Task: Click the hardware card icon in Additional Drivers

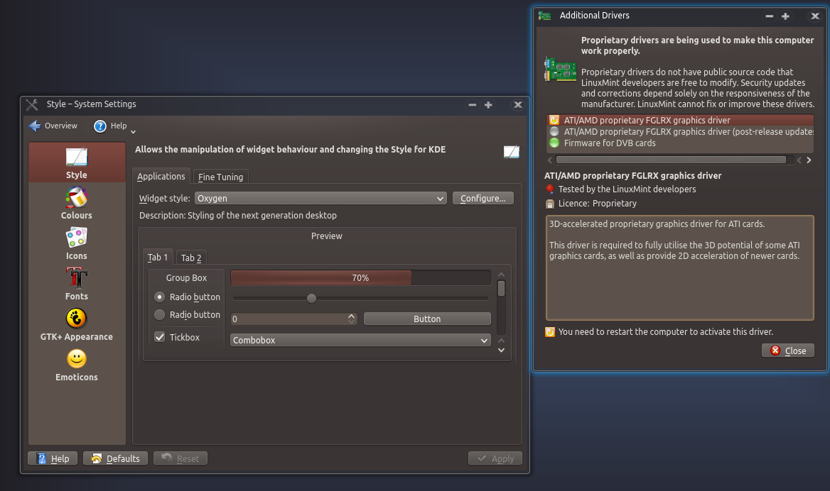Action: pos(561,70)
